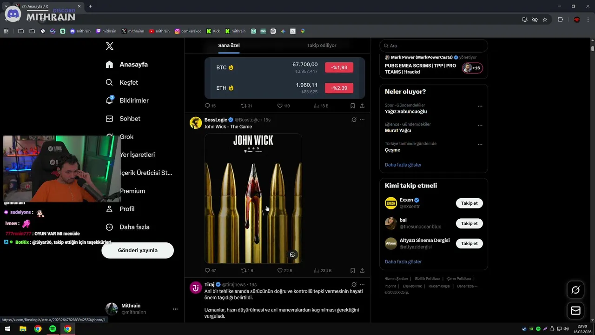Click the Windows Start button
The width and height of the screenshot is (595, 335).
pos(7,329)
